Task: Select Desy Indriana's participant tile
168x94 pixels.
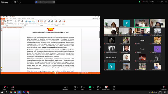Action: 127,49
